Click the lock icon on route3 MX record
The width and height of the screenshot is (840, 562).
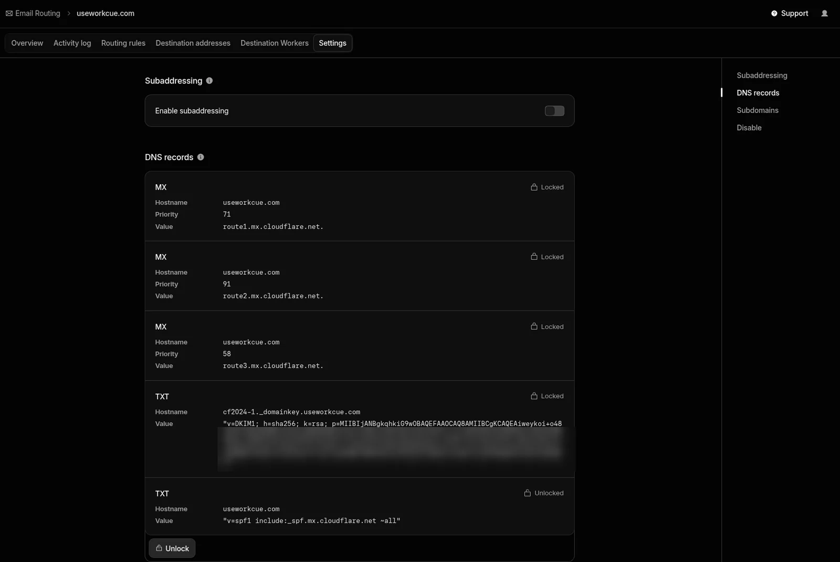[x=534, y=326]
